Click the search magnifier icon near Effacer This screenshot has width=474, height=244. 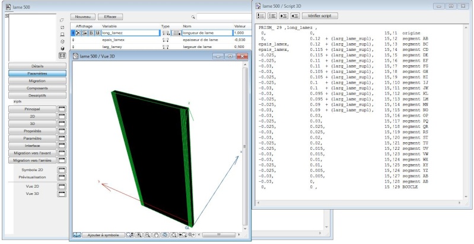click(193, 17)
